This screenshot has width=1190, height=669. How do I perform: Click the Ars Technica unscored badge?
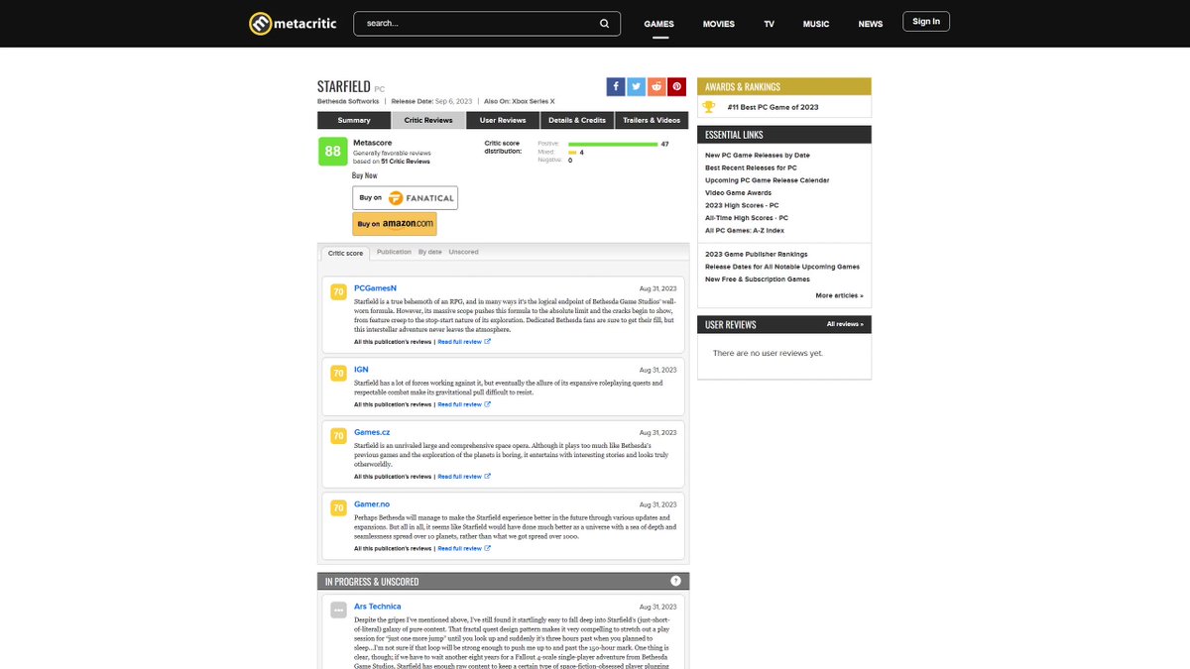337,610
